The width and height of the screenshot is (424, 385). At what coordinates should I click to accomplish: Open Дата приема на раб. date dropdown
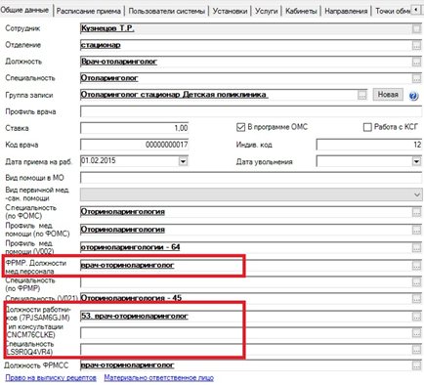[x=184, y=161]
